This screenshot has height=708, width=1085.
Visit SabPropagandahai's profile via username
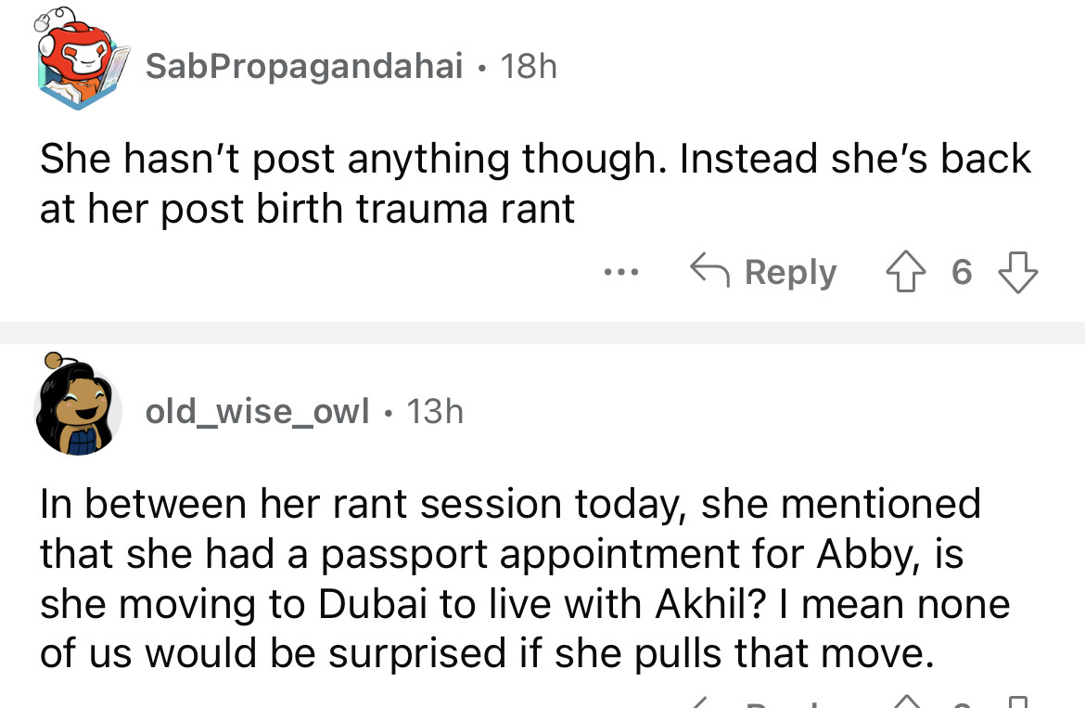click(304, 66)
